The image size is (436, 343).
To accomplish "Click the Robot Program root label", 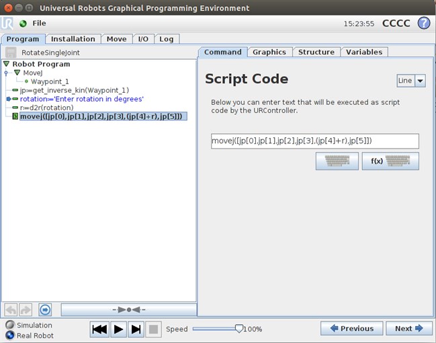I will click(41, 64).
